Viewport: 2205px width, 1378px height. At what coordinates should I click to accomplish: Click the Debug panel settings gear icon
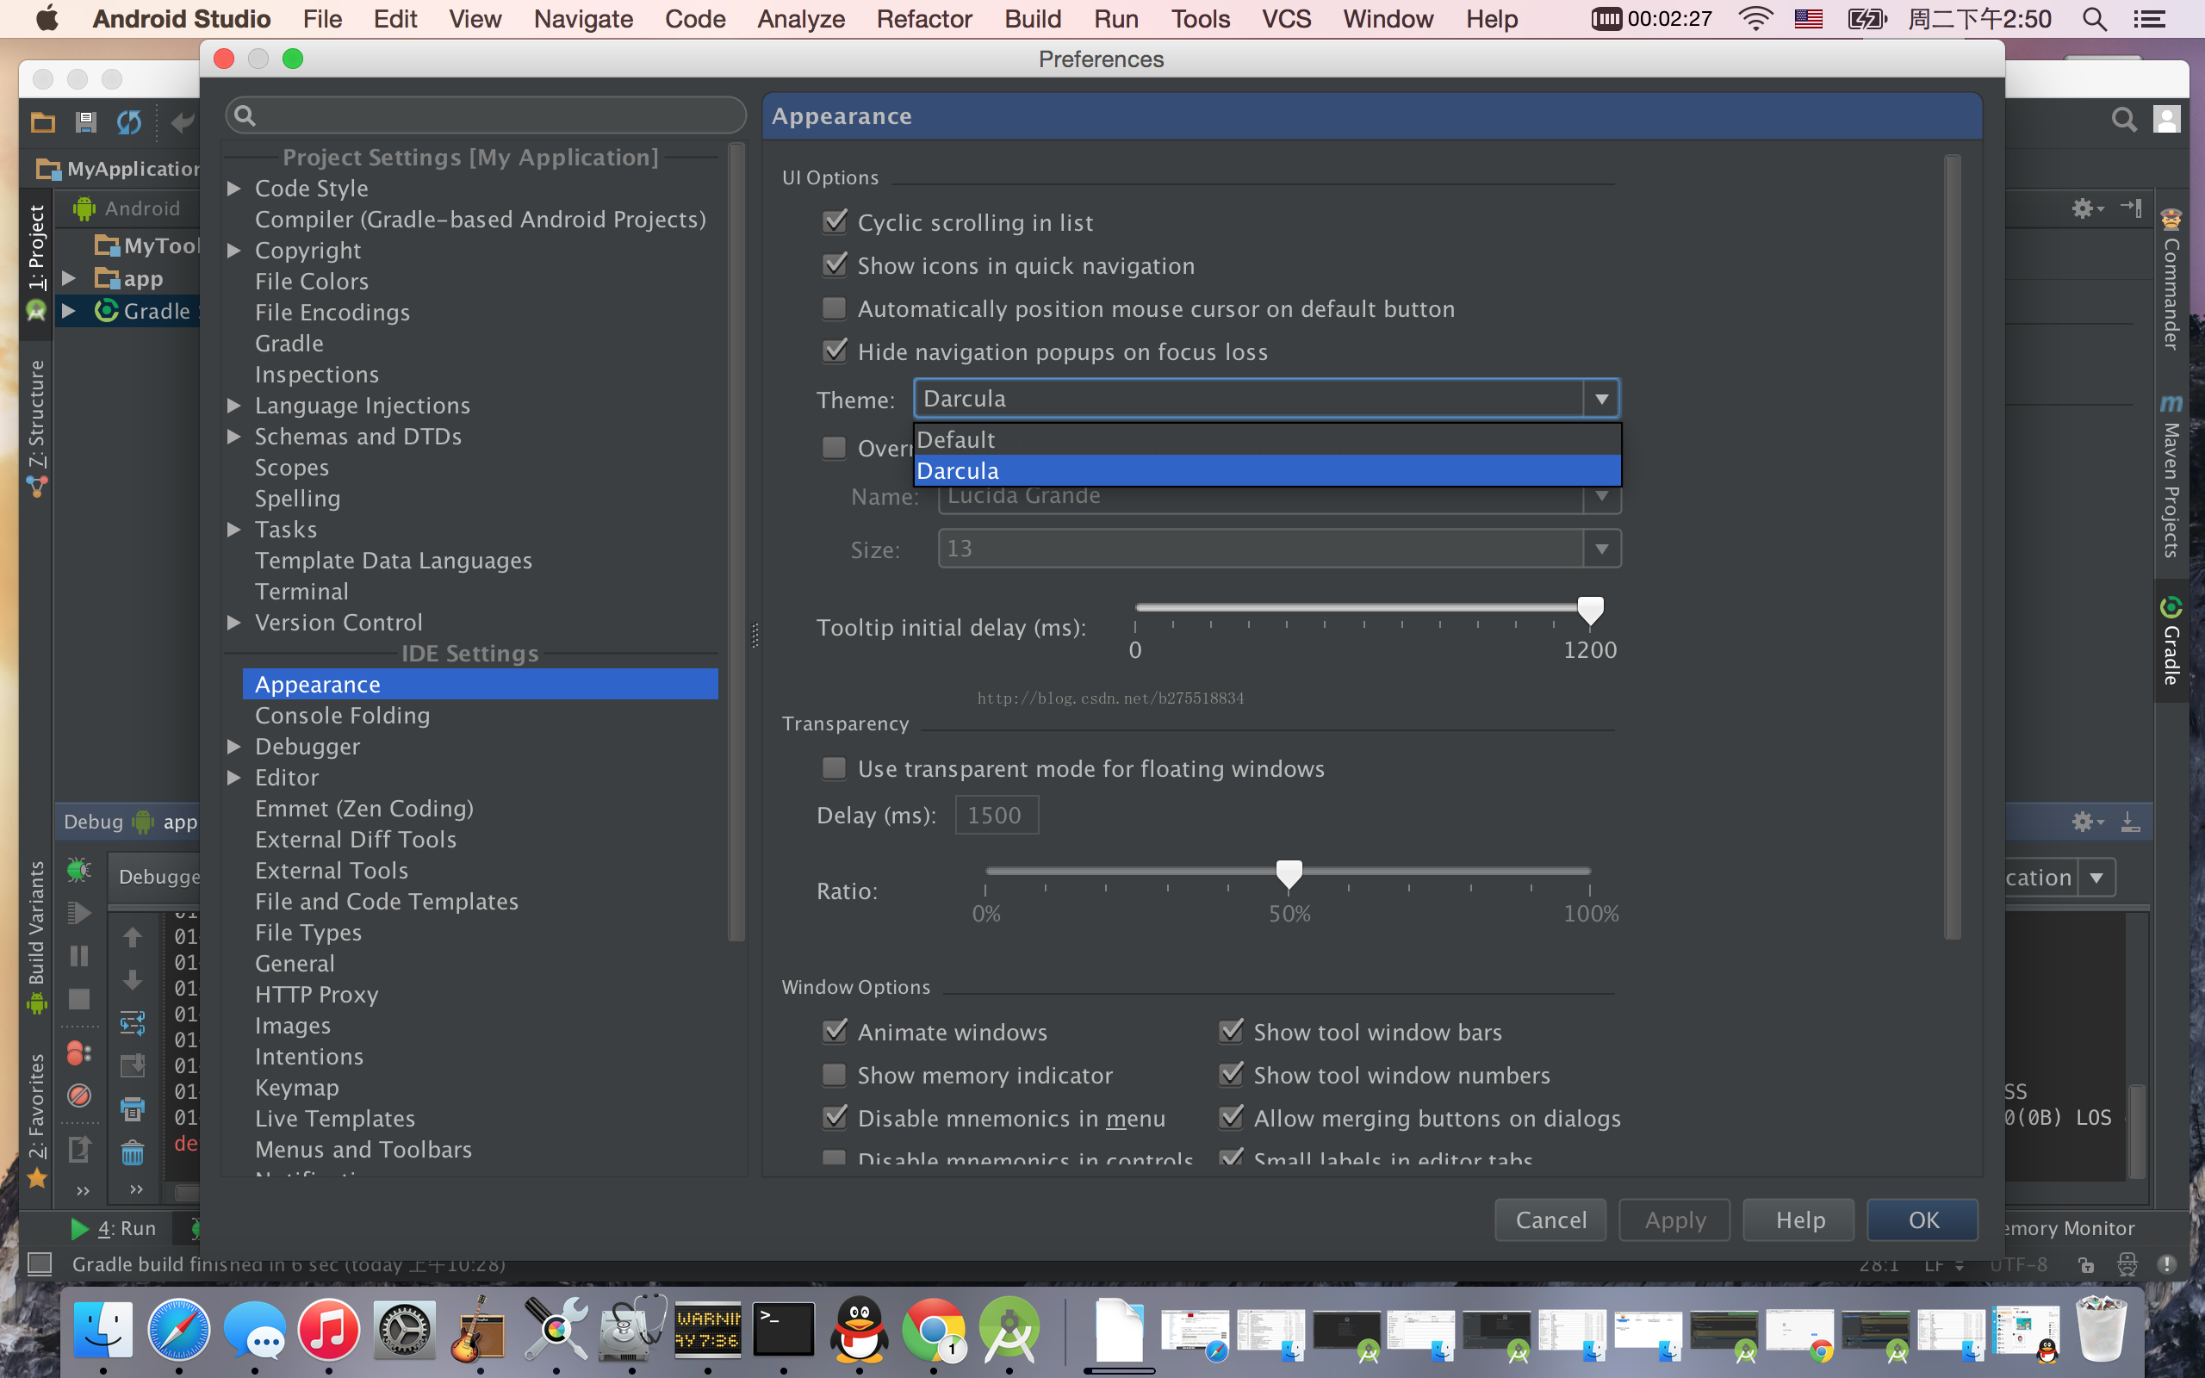(2085, 821)
